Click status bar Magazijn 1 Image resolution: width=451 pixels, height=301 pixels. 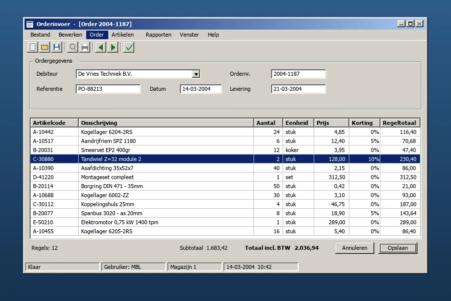[195, 267]
